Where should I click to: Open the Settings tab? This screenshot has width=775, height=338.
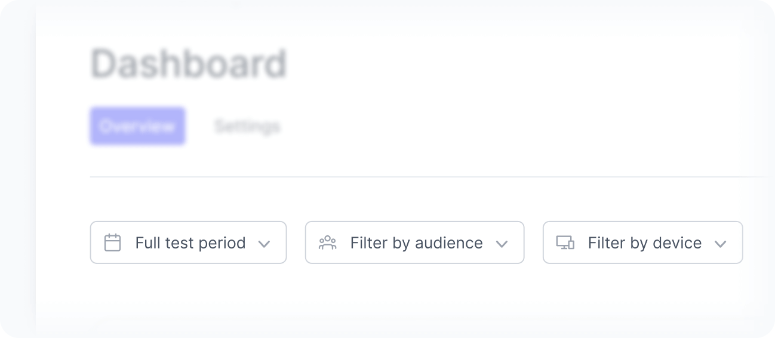(x=247, y=127)
